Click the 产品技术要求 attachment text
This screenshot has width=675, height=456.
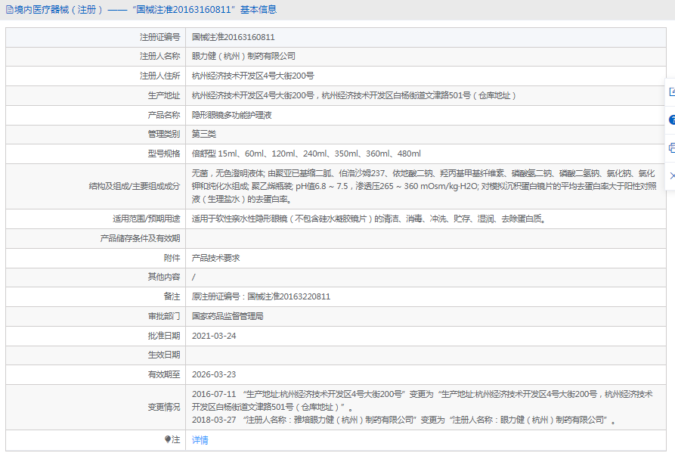coord(215,258)
